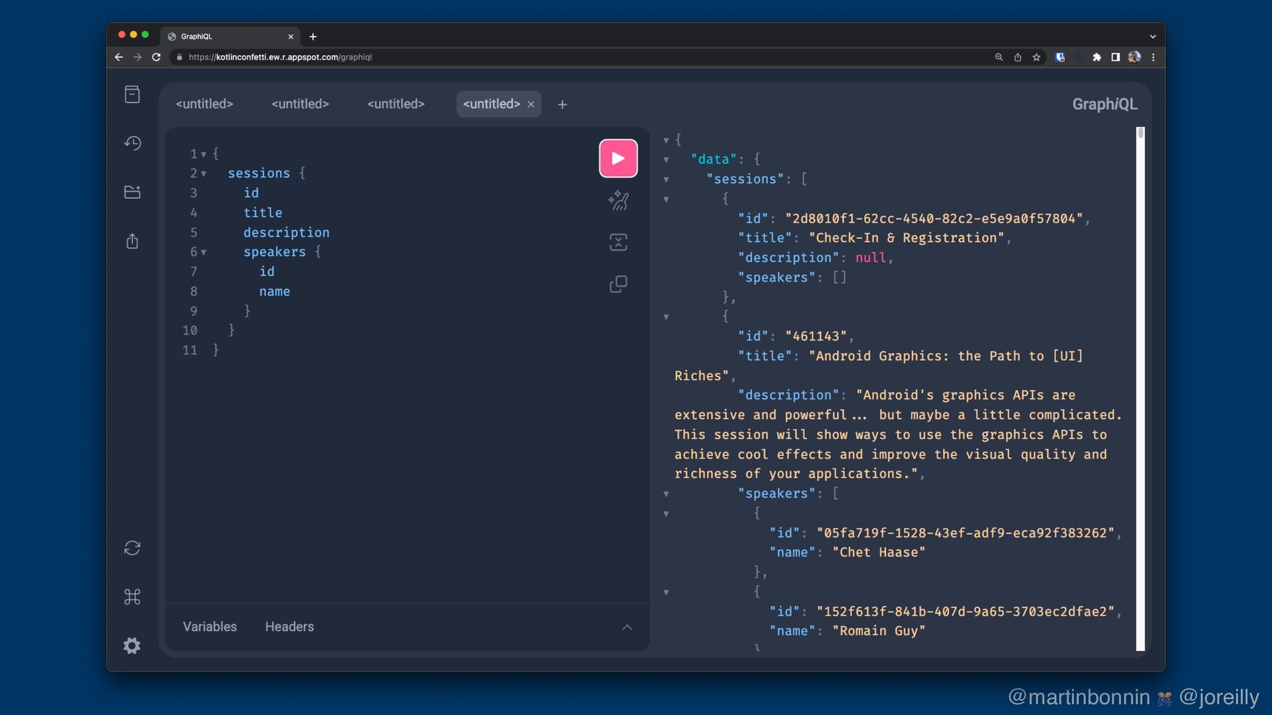This screenshot has width=1272, height=715.
Task: Click the share/export icon in sidebar
Action: point(132,241)
